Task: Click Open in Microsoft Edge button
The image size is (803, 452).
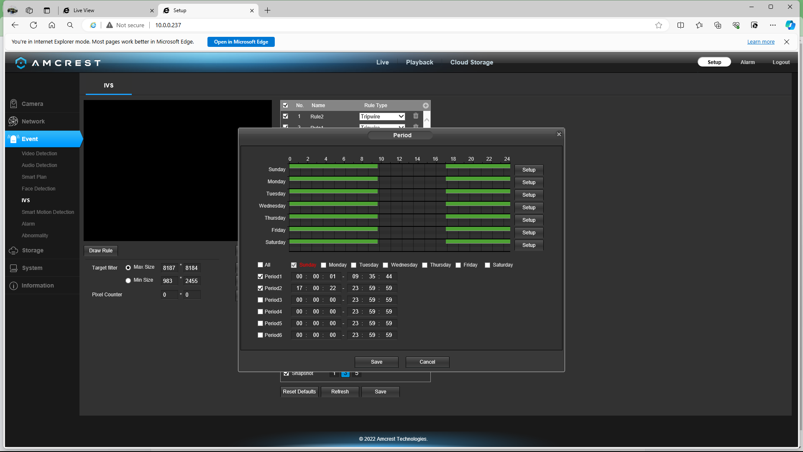Action: 241,42
